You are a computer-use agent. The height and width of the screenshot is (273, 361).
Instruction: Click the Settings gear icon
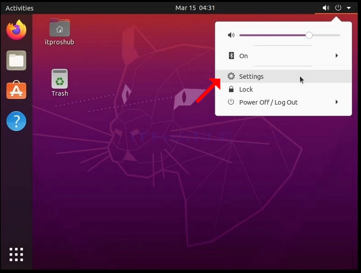[x=231, y=76]
